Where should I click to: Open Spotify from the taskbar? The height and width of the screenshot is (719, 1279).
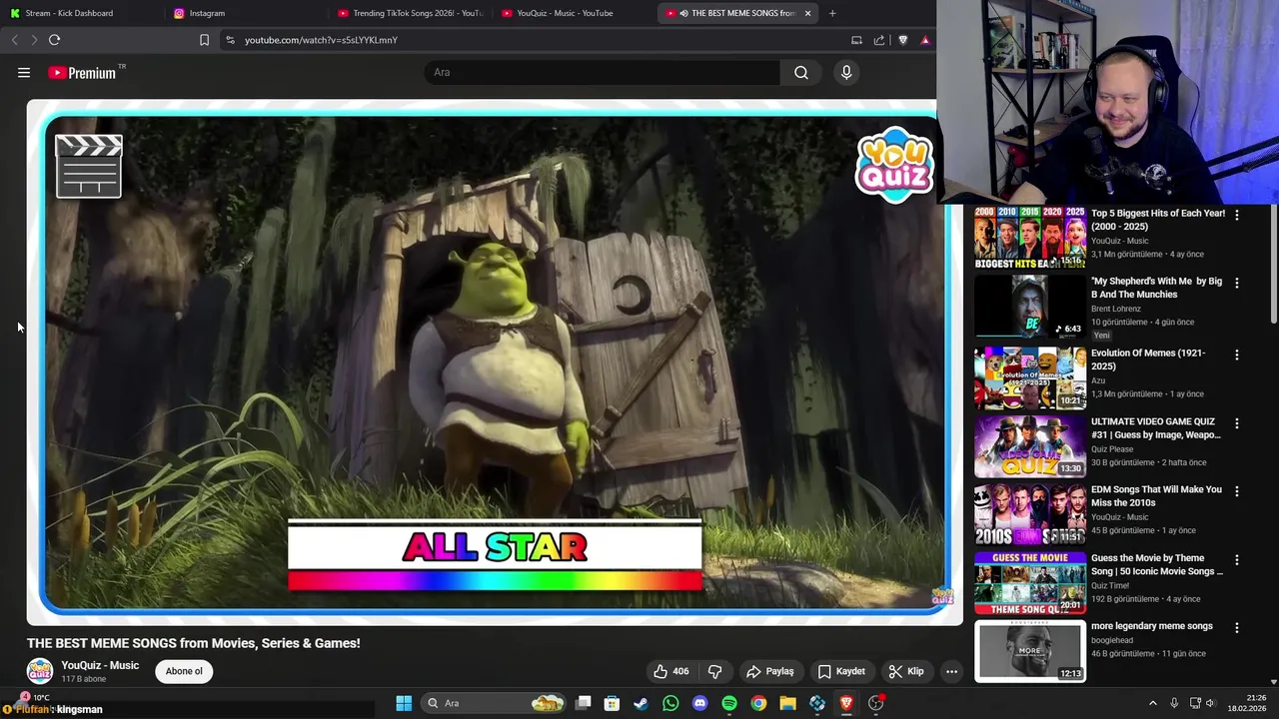pos(729,703)
